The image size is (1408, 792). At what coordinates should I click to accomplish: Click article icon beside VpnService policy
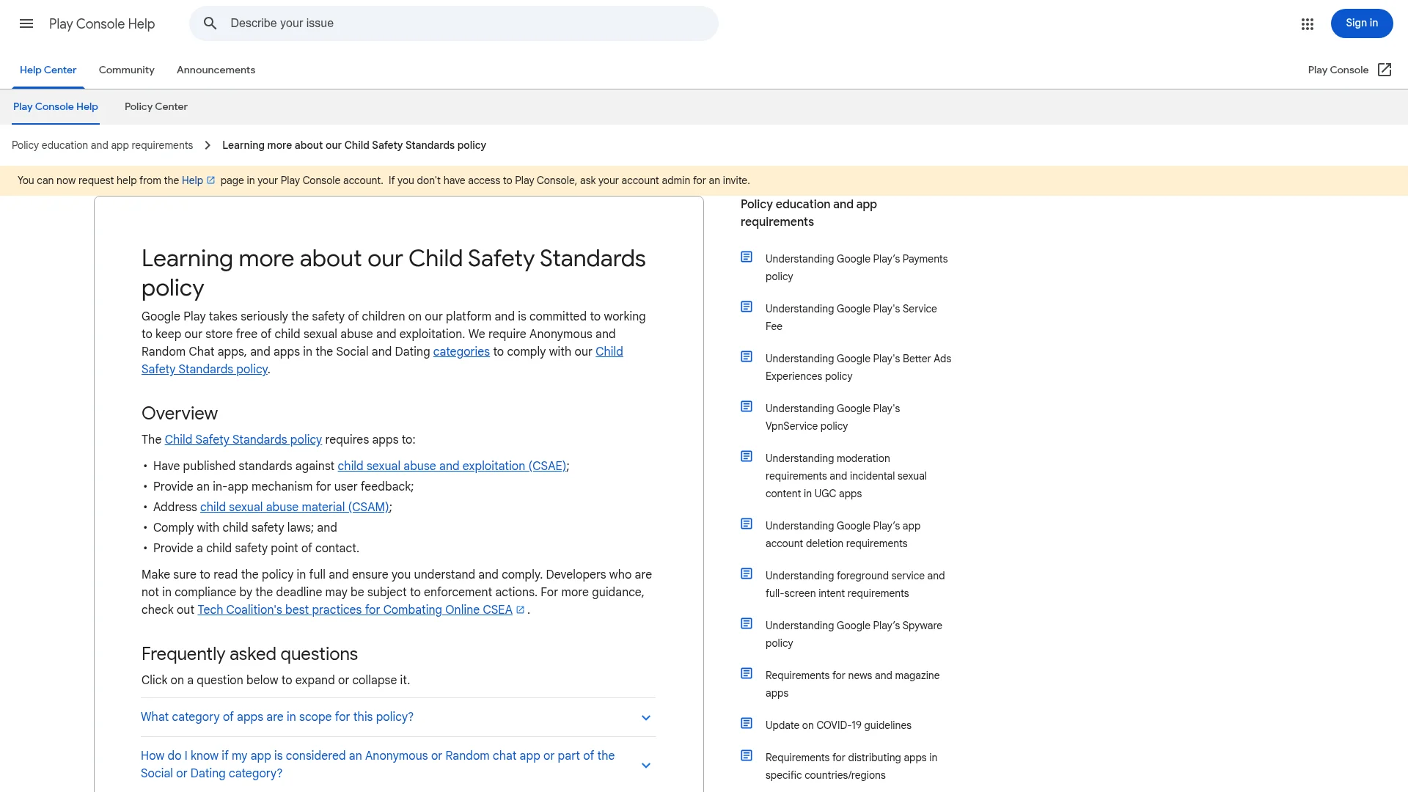(x=747, y=407)
